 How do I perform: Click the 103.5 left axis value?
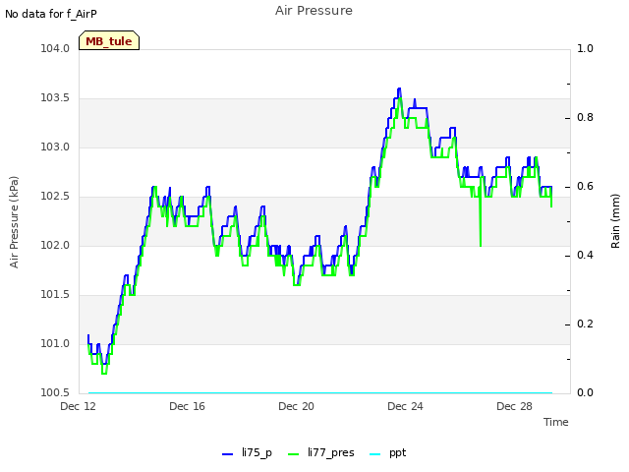[55, 98]
